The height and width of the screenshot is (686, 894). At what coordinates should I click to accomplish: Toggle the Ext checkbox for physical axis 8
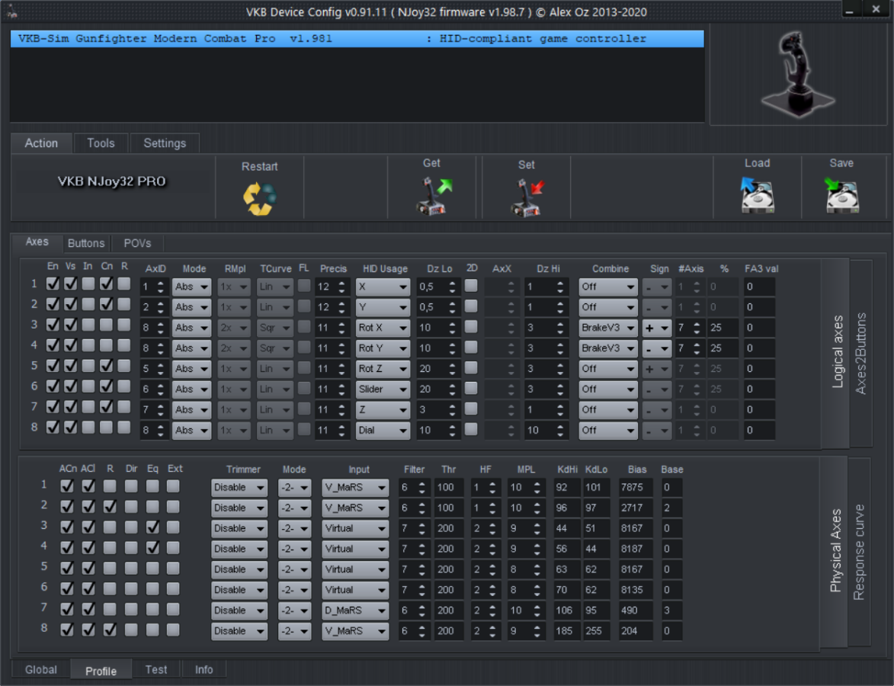pyautogui.click(x=173, y=630)
